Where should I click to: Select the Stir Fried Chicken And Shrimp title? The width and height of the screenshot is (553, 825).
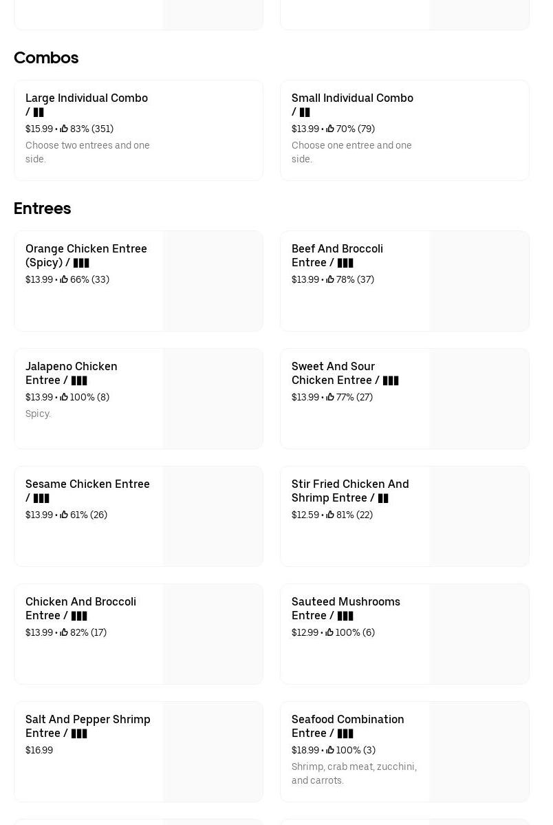[350, 491]
